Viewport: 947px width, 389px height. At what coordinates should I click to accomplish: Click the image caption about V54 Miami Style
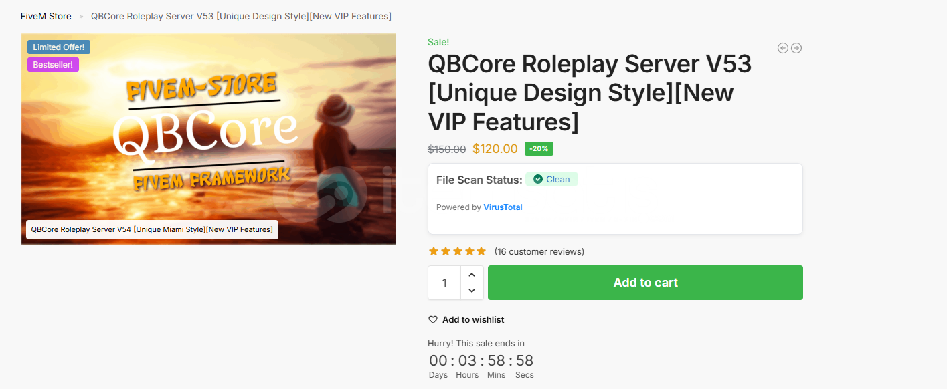pyautogui.click(x=152, y=229)
